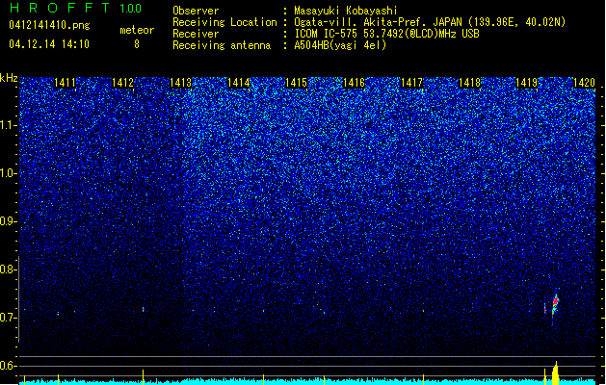606x385 pixels.
Task: Click the 'Receiving Location' label
Action: click(224, 22)
